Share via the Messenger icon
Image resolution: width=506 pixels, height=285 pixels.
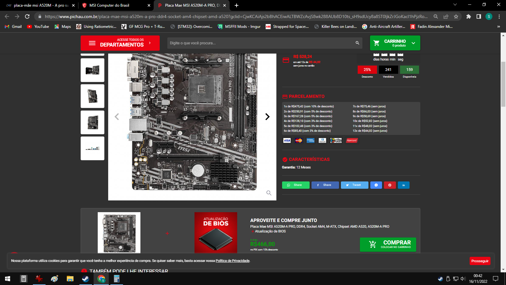click(x=376, y=185)
